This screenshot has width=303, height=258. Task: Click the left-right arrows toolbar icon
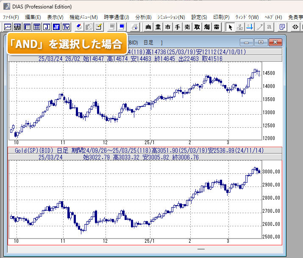click(x=295, y=27)
